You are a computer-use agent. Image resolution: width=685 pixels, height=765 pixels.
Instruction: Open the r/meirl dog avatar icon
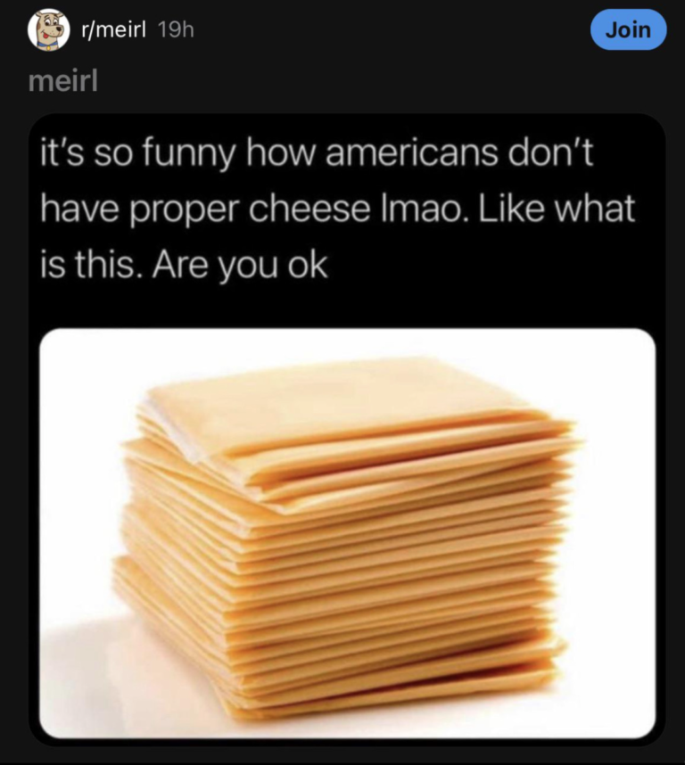coord(48,29)
